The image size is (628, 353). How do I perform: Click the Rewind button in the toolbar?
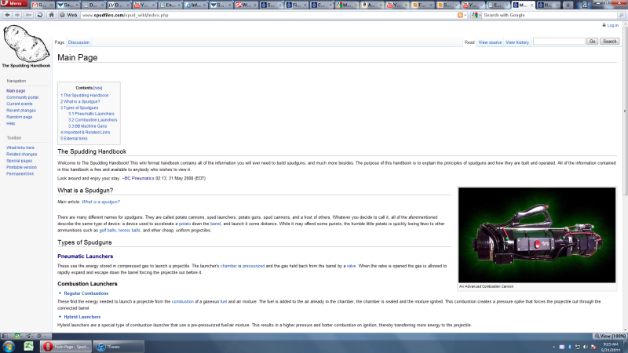pos(28,15)
